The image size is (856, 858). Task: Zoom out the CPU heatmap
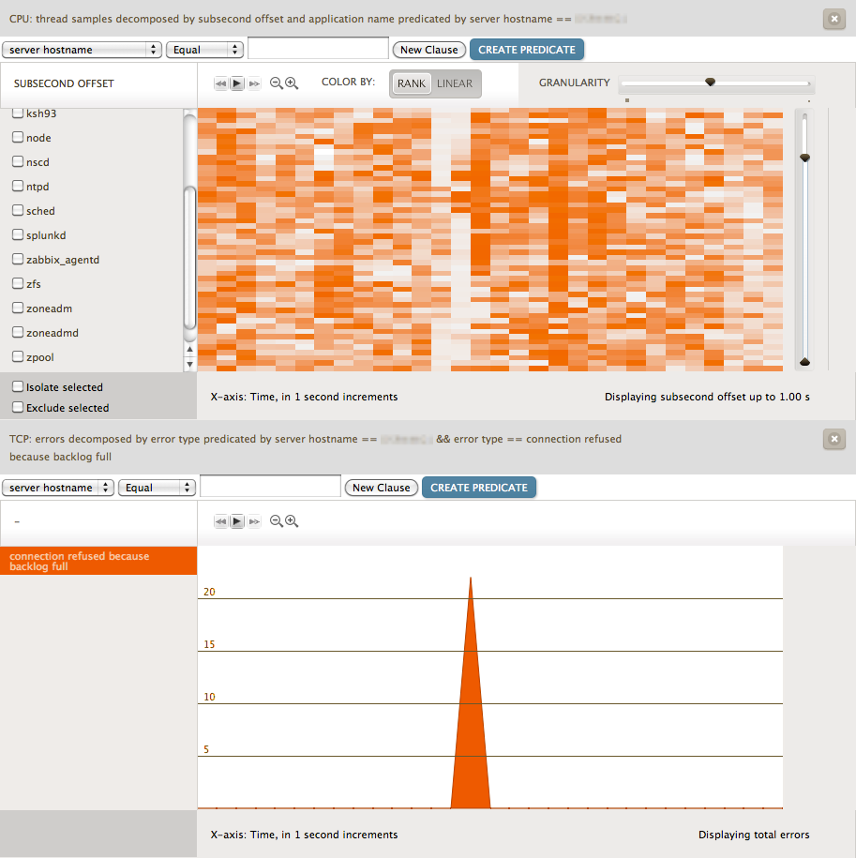pos(277,83)
